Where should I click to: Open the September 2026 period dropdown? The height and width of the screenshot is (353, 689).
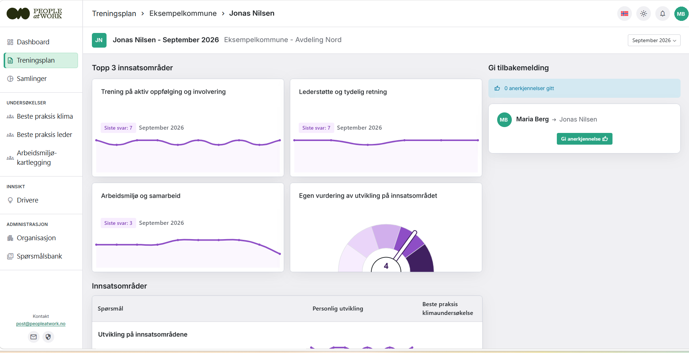[654, 40]
